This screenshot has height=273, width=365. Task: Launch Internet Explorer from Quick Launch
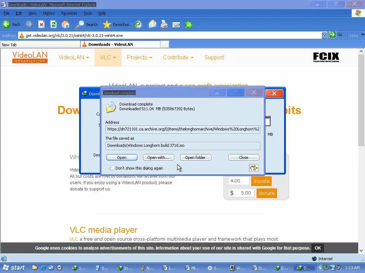[x=43, y=268]
